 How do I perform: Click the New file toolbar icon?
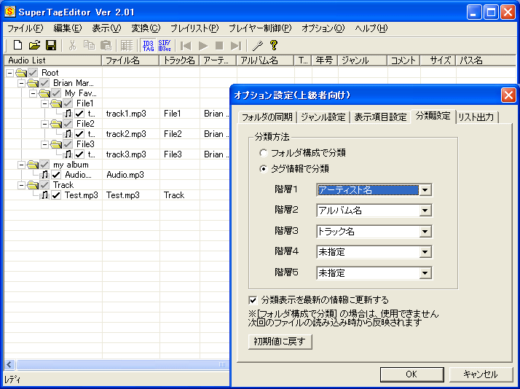17,45
